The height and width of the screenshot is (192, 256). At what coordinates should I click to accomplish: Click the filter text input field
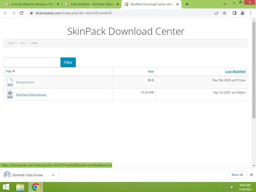tap(32, 62)
